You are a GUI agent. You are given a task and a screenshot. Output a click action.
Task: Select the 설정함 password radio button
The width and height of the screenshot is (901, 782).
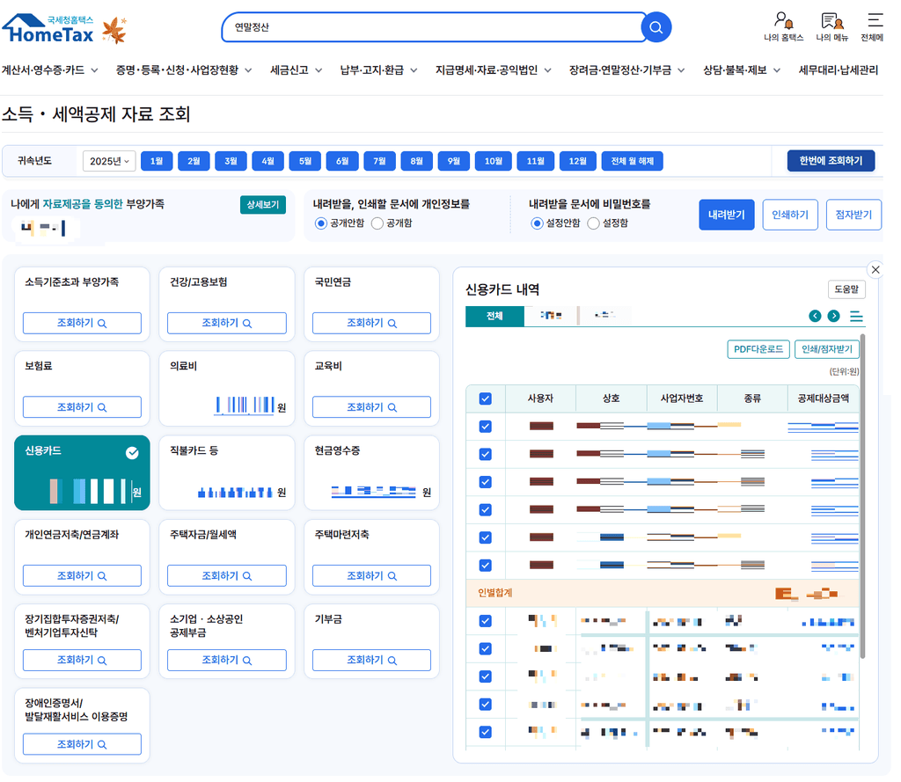pyautogui.click(x=594, y=223)
